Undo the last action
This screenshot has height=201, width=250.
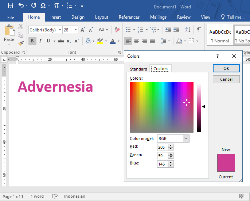tap(21, 5)
